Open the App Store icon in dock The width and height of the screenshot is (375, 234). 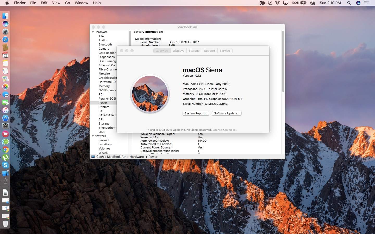click(5, 118)
